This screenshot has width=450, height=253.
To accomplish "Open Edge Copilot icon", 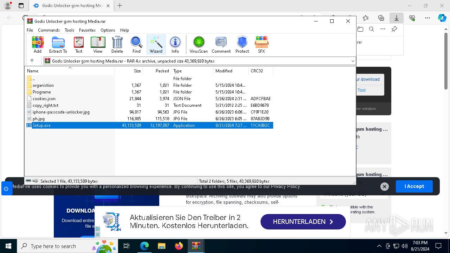I will (442, 18).
